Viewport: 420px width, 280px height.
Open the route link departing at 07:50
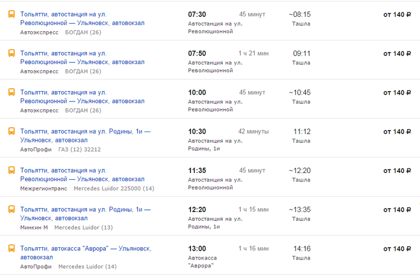pos(82,57)
